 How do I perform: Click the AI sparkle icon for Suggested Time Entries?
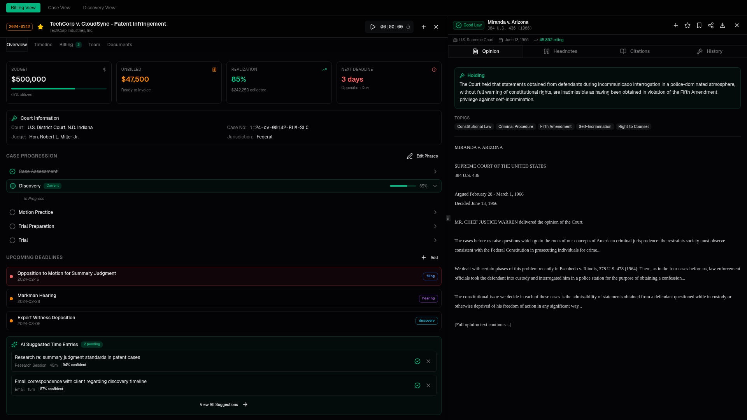14,345
